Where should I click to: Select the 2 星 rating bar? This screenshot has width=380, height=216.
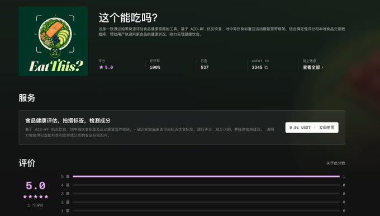coord(206,202)
